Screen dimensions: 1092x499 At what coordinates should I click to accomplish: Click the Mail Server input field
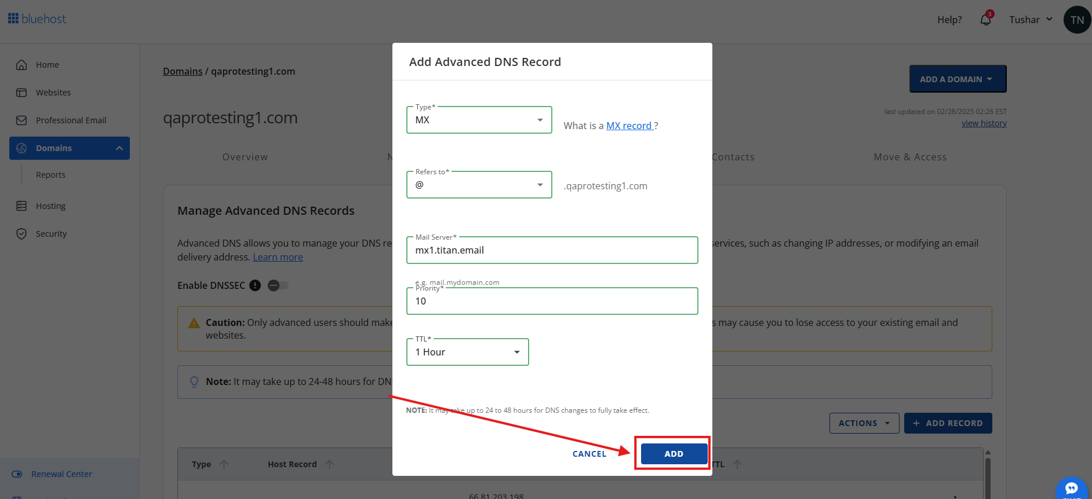pyautogui.click(x=552, y=250)
